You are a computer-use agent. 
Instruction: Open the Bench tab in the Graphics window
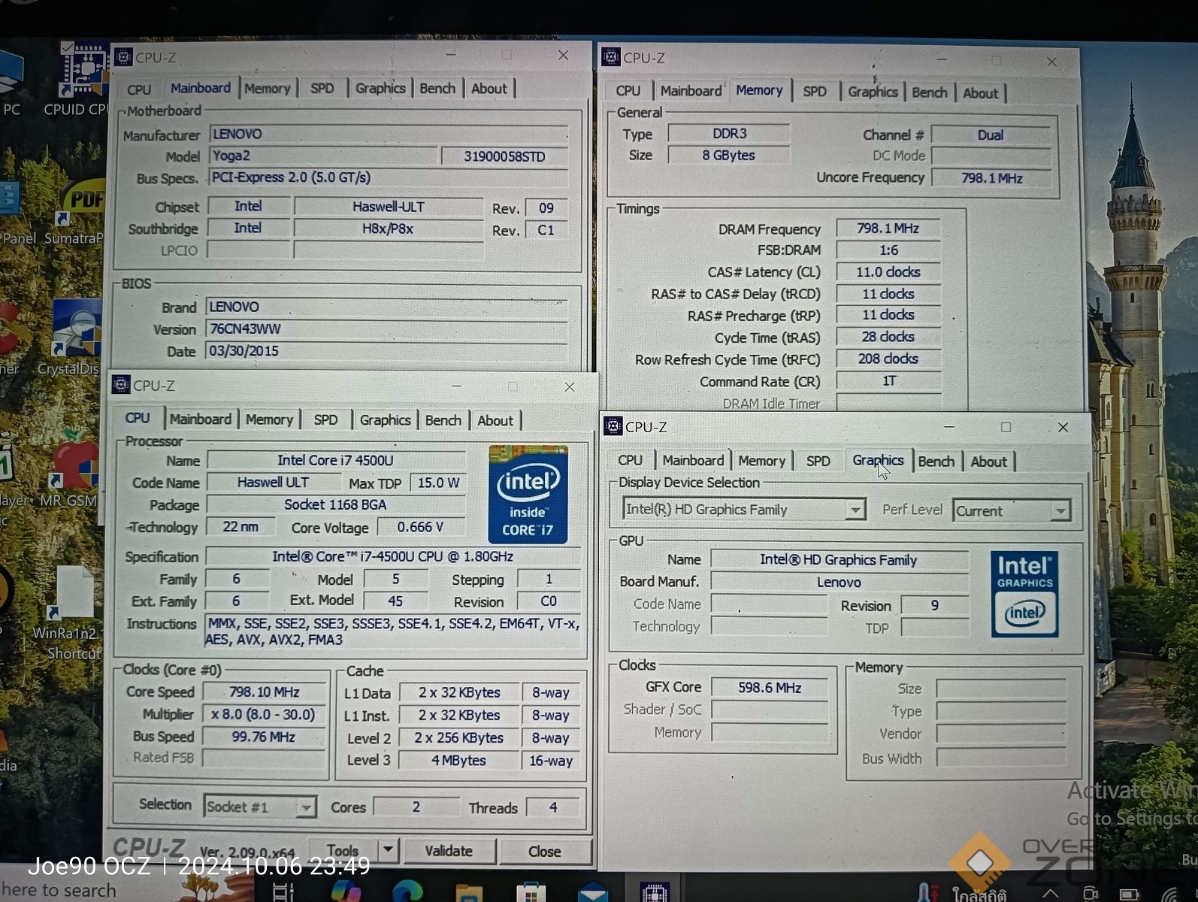point(936,462)
